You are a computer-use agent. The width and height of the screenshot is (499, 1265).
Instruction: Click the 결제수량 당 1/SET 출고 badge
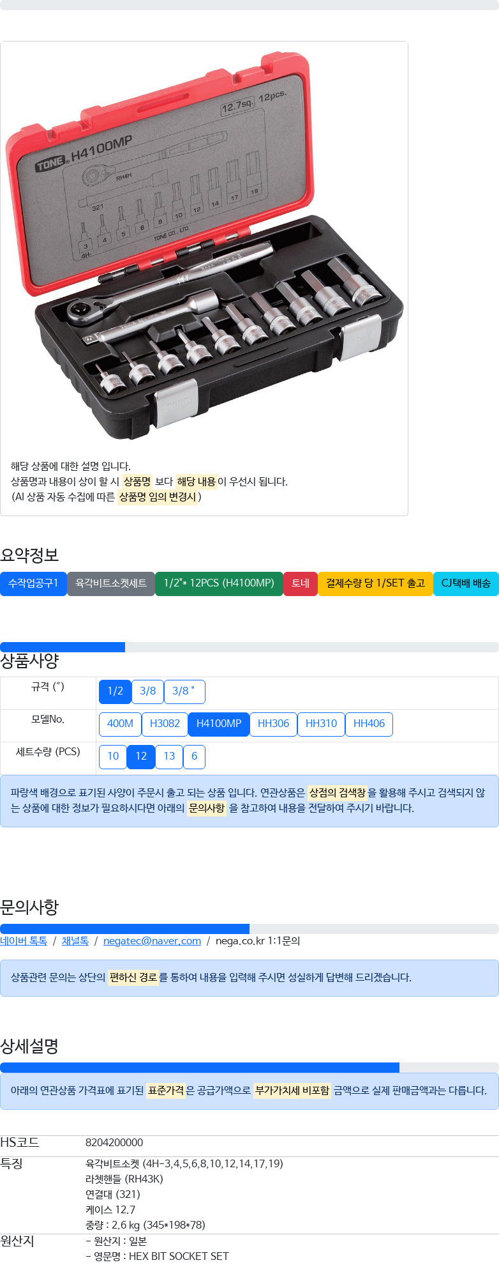point(375,583)
